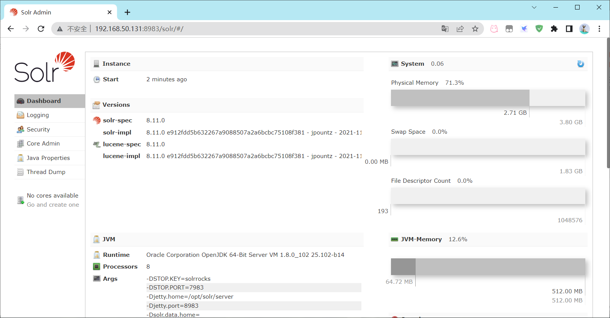Open the Chrome profile avatar

point(584,29)
